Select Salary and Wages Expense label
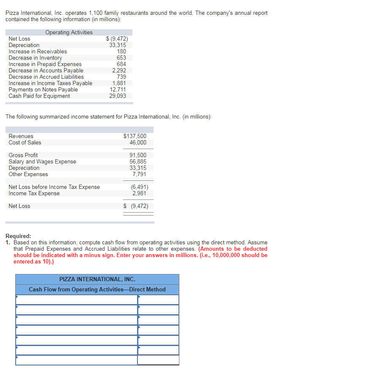The width and height of the screenshot is (382, 371). point(42,161)
